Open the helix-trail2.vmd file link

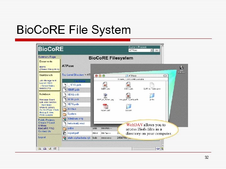coord(76,123)
